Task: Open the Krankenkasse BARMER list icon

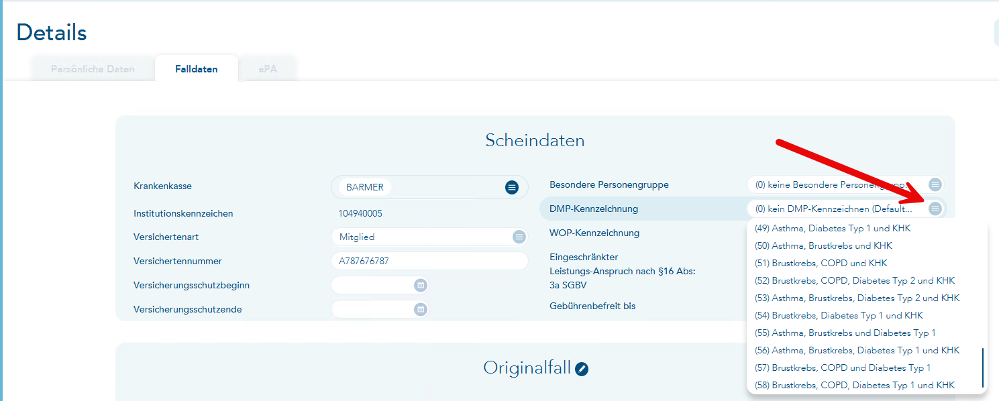Action: (512, 187)
